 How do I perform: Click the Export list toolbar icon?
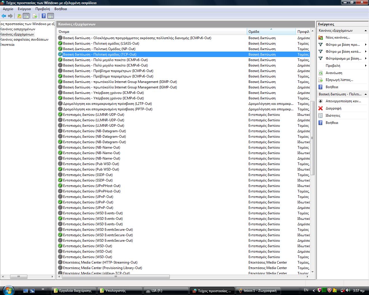pos(35,16)
